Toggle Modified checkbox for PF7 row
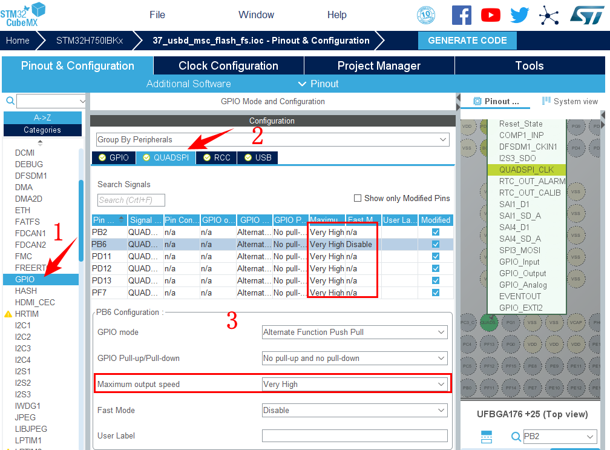 (x=436, y=293)
